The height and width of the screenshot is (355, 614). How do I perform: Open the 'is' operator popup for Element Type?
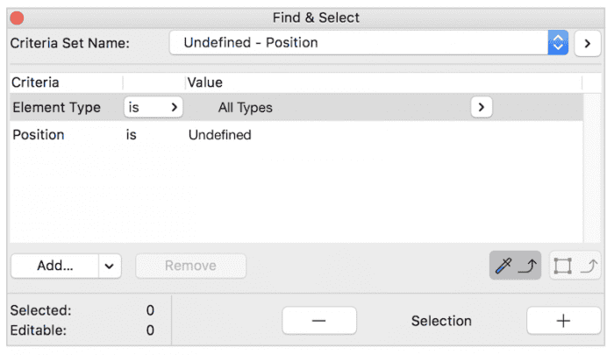coord(153,107)
